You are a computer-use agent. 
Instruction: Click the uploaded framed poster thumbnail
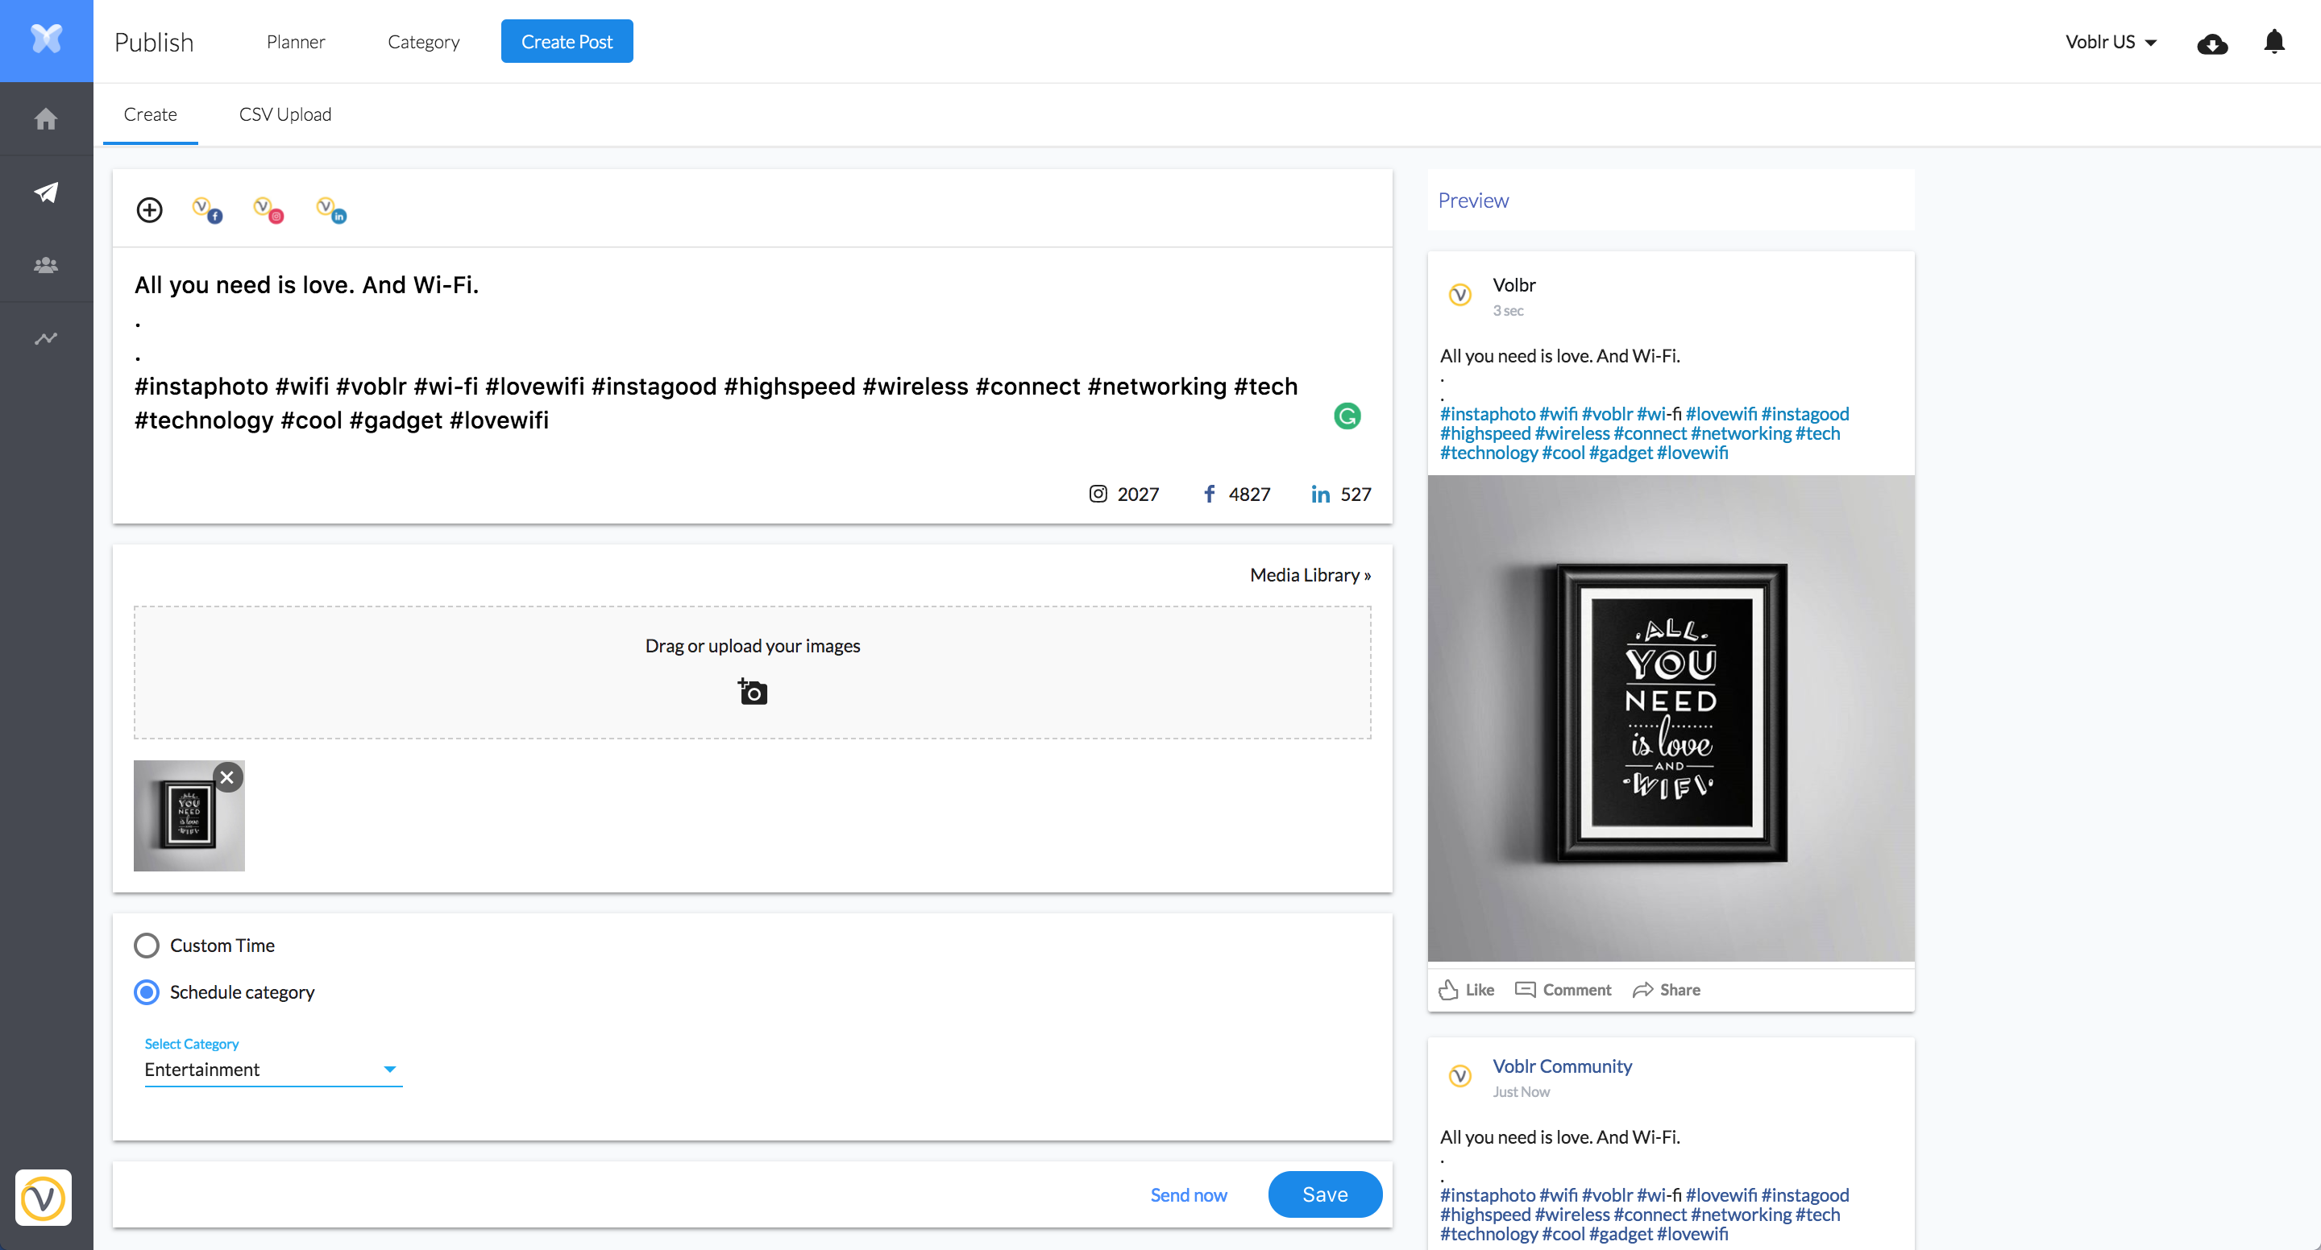coord(189,816)
